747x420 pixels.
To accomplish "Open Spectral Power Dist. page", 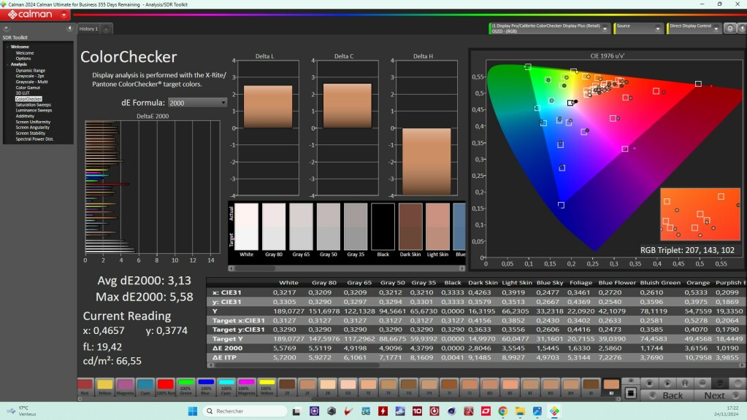I will pyautogui.click(x=34, y=139).
